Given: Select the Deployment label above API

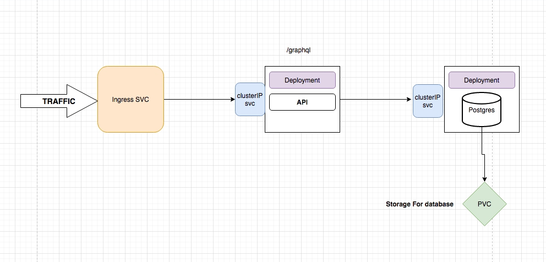Looking at the screenshot, I should click(302, 80).
